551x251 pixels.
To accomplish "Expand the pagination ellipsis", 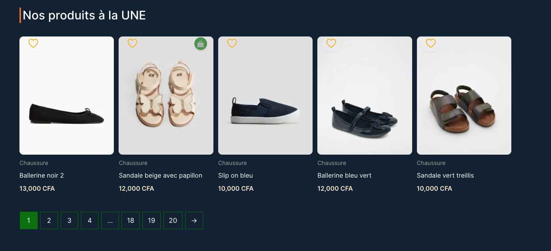I will pyautogui.click(x=110, y=220).
